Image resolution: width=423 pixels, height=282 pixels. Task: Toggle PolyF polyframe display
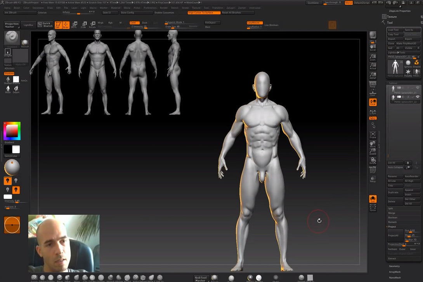pos(373,170)
